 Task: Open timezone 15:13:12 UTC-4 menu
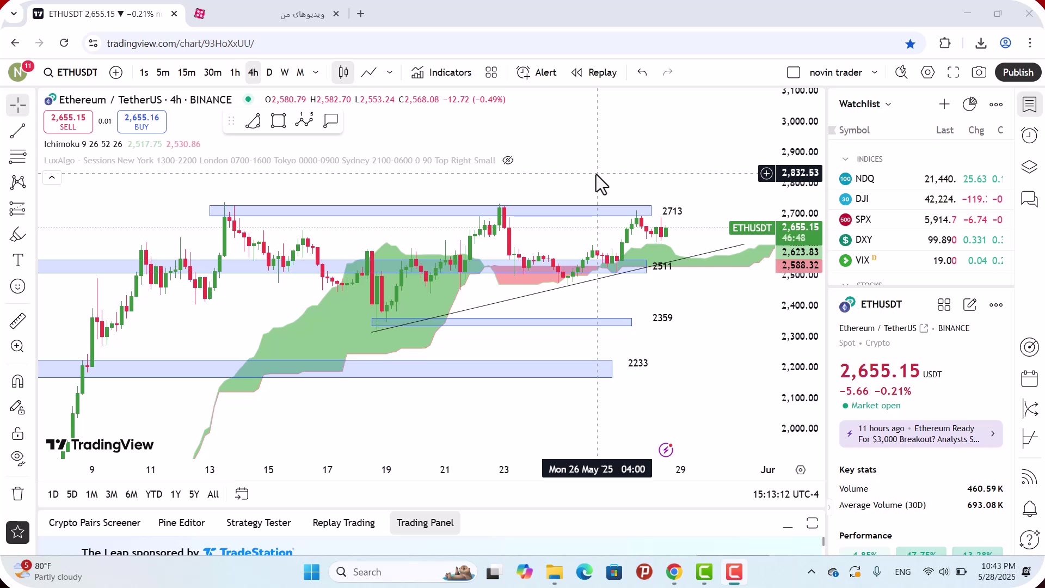point(785,494)
